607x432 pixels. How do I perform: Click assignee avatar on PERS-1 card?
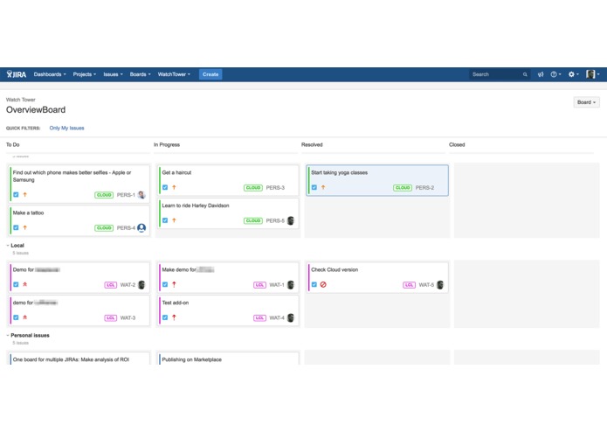point(141,195)
